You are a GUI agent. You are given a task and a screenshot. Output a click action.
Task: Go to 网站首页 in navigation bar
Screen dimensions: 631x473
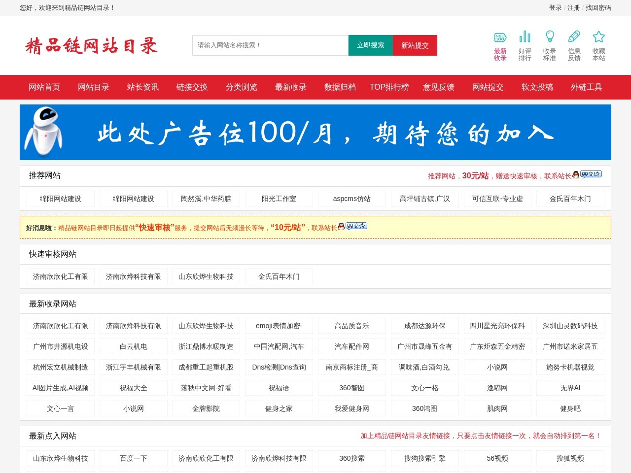pos(44,87)
